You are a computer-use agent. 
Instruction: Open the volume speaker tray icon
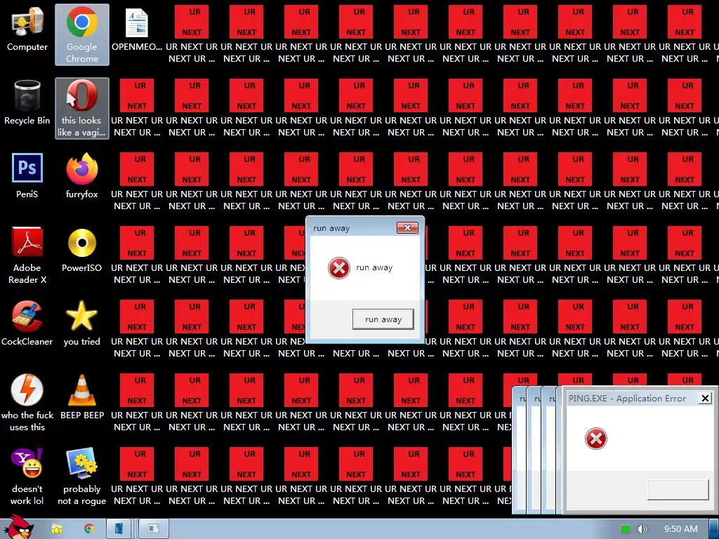(x=642, y=529)
